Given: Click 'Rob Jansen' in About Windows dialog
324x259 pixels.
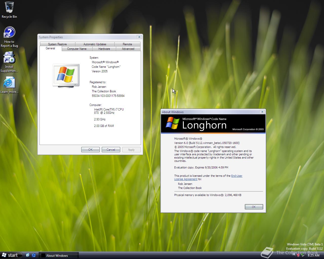Looking at the screenshot, I should point(185,184).
